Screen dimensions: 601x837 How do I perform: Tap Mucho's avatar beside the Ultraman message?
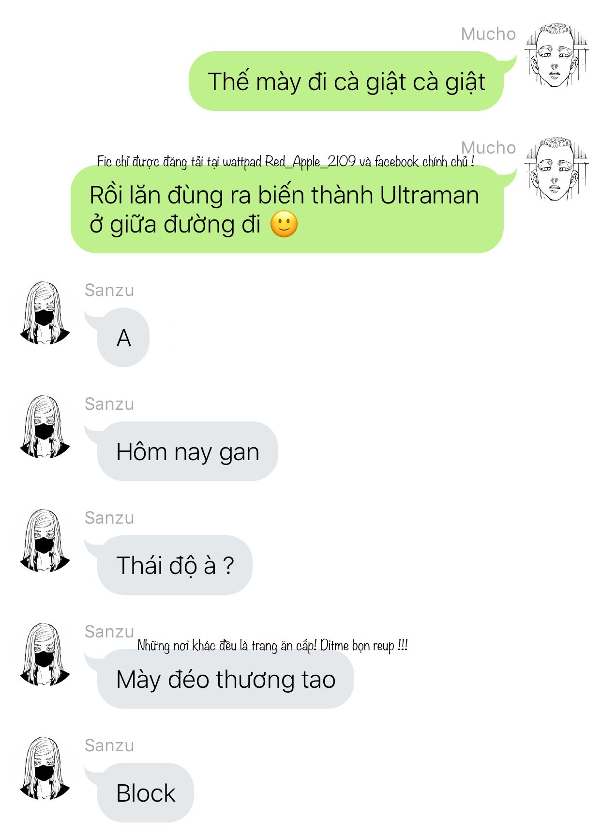click(557, 169)
